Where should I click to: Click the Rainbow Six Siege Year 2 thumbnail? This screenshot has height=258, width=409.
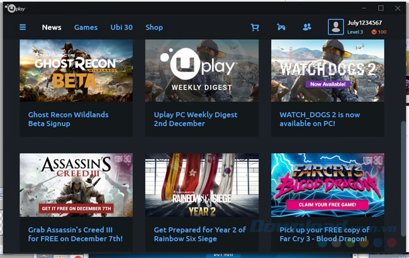pos(201,185)
